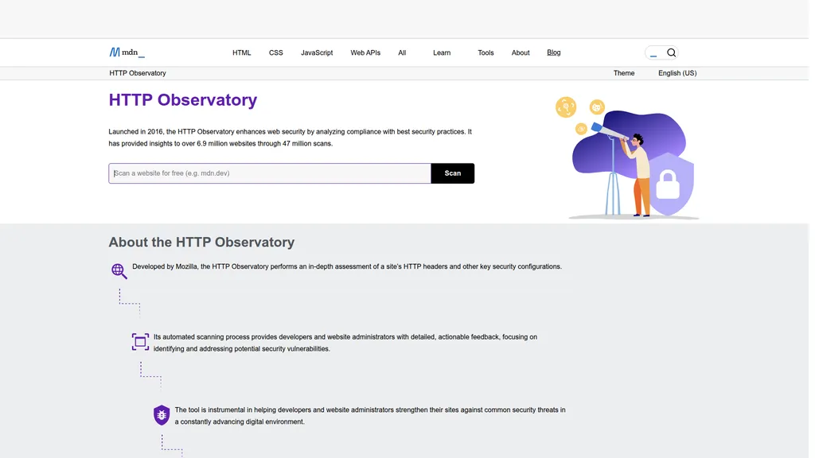
Task: Open the Web APIs menu
Action: pyautogui.click(x=365, y=52)
